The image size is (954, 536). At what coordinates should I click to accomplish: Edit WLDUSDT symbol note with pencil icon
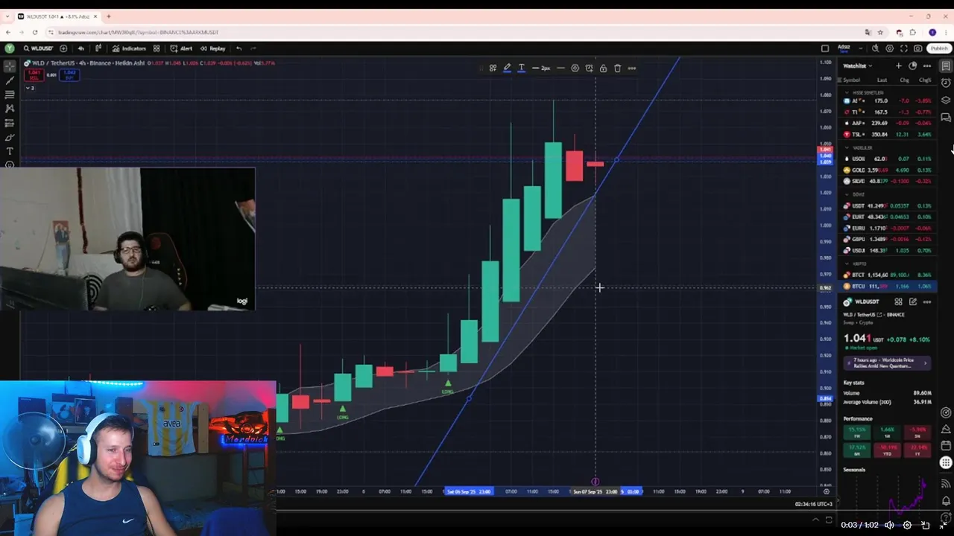pos(912,301)
